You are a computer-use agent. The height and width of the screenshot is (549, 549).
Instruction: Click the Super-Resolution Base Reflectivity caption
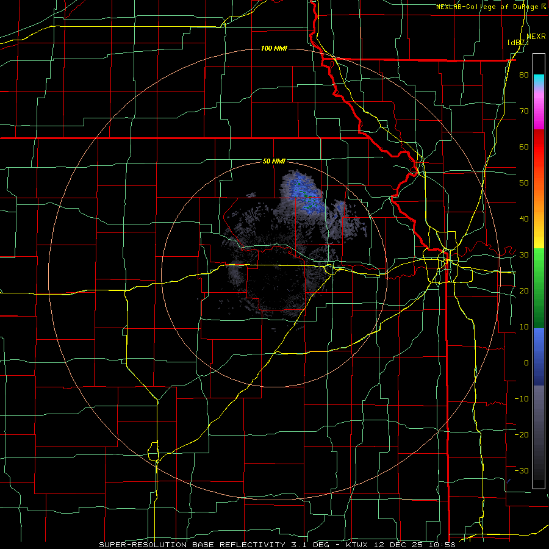click(277, 545)
